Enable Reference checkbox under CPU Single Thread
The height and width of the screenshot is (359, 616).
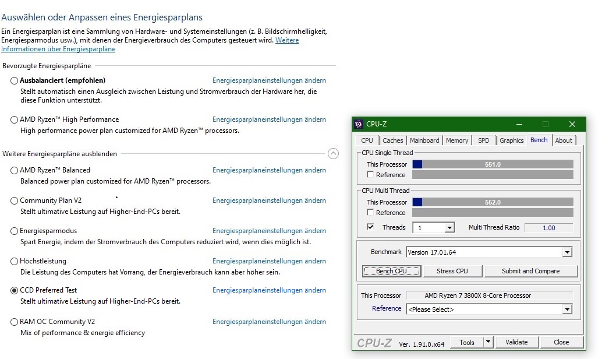(x=370, y=174)
